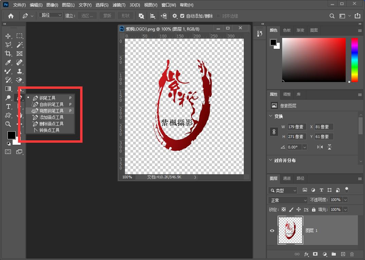Filter layers by pixel layers icon
This screenshot has height=260, width=365.
click(305, 190)
